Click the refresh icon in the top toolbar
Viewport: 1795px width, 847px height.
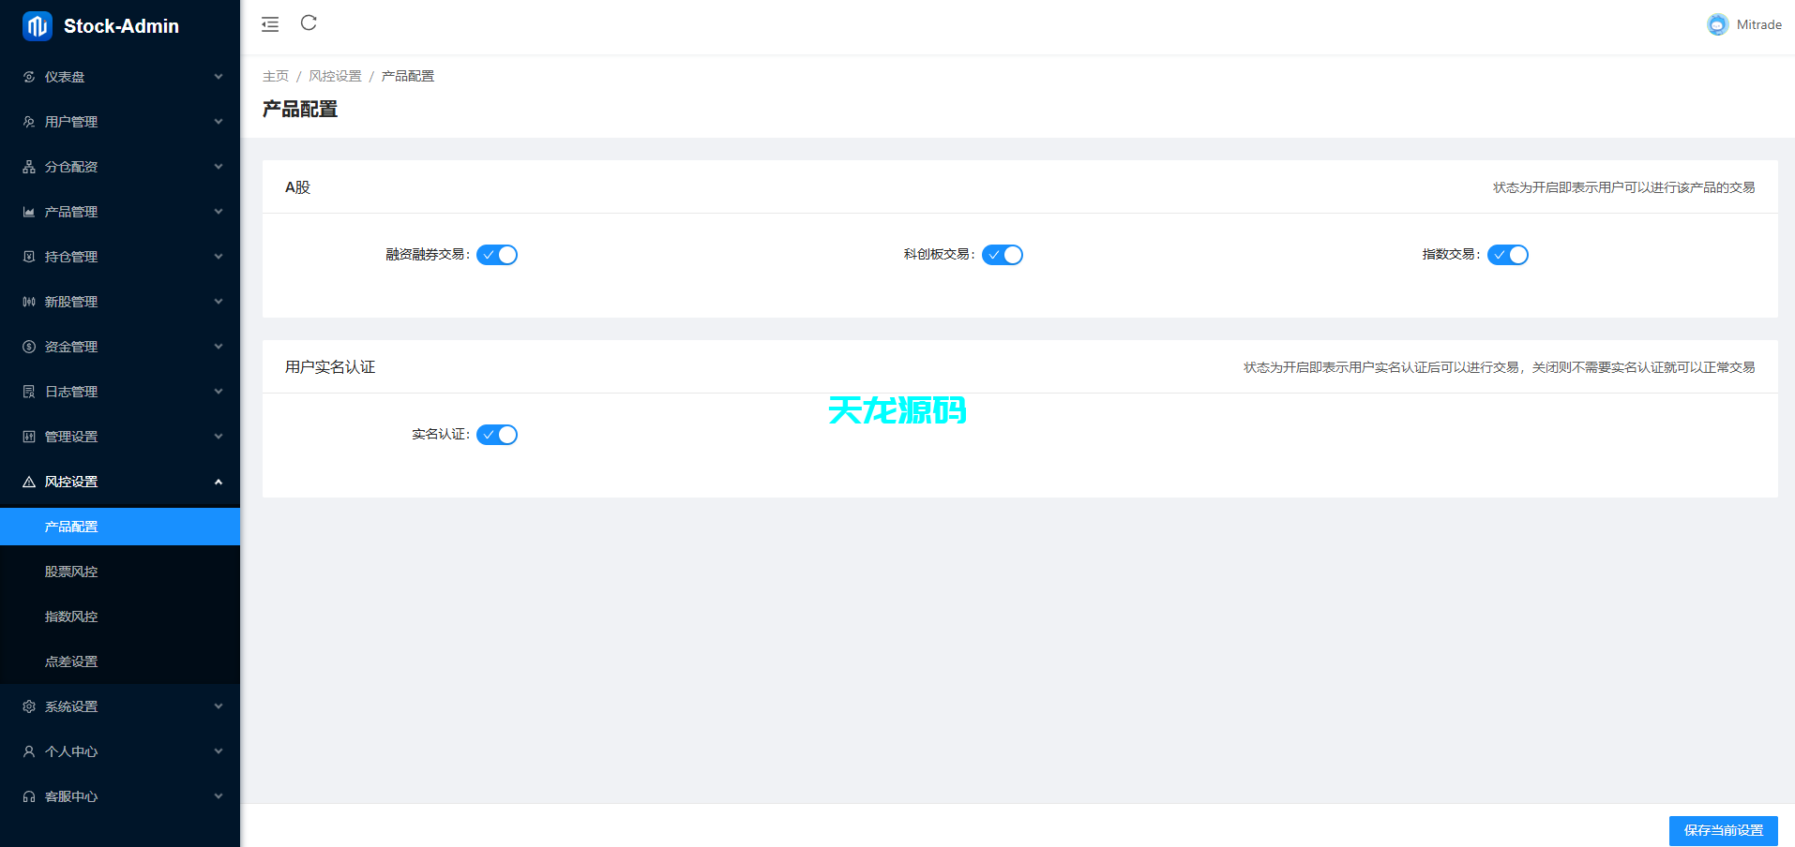309,23
